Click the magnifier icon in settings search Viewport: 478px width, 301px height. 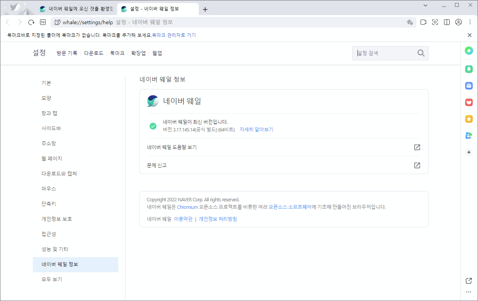421,53
